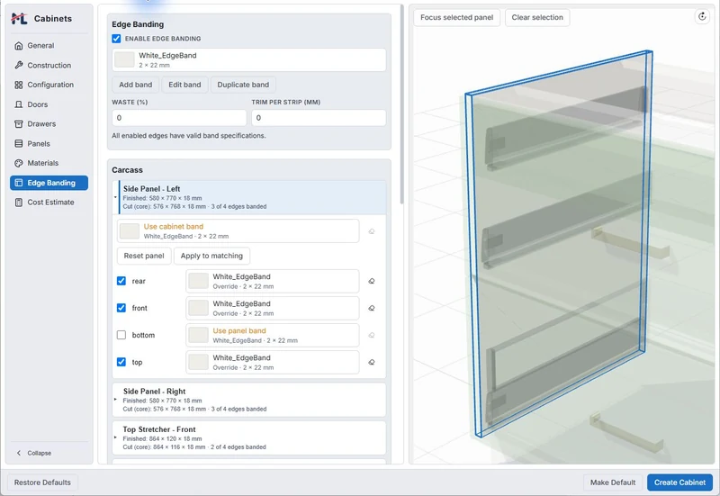Click Restore Defaults
Screen dimensions: 720x496
(42, 482)
